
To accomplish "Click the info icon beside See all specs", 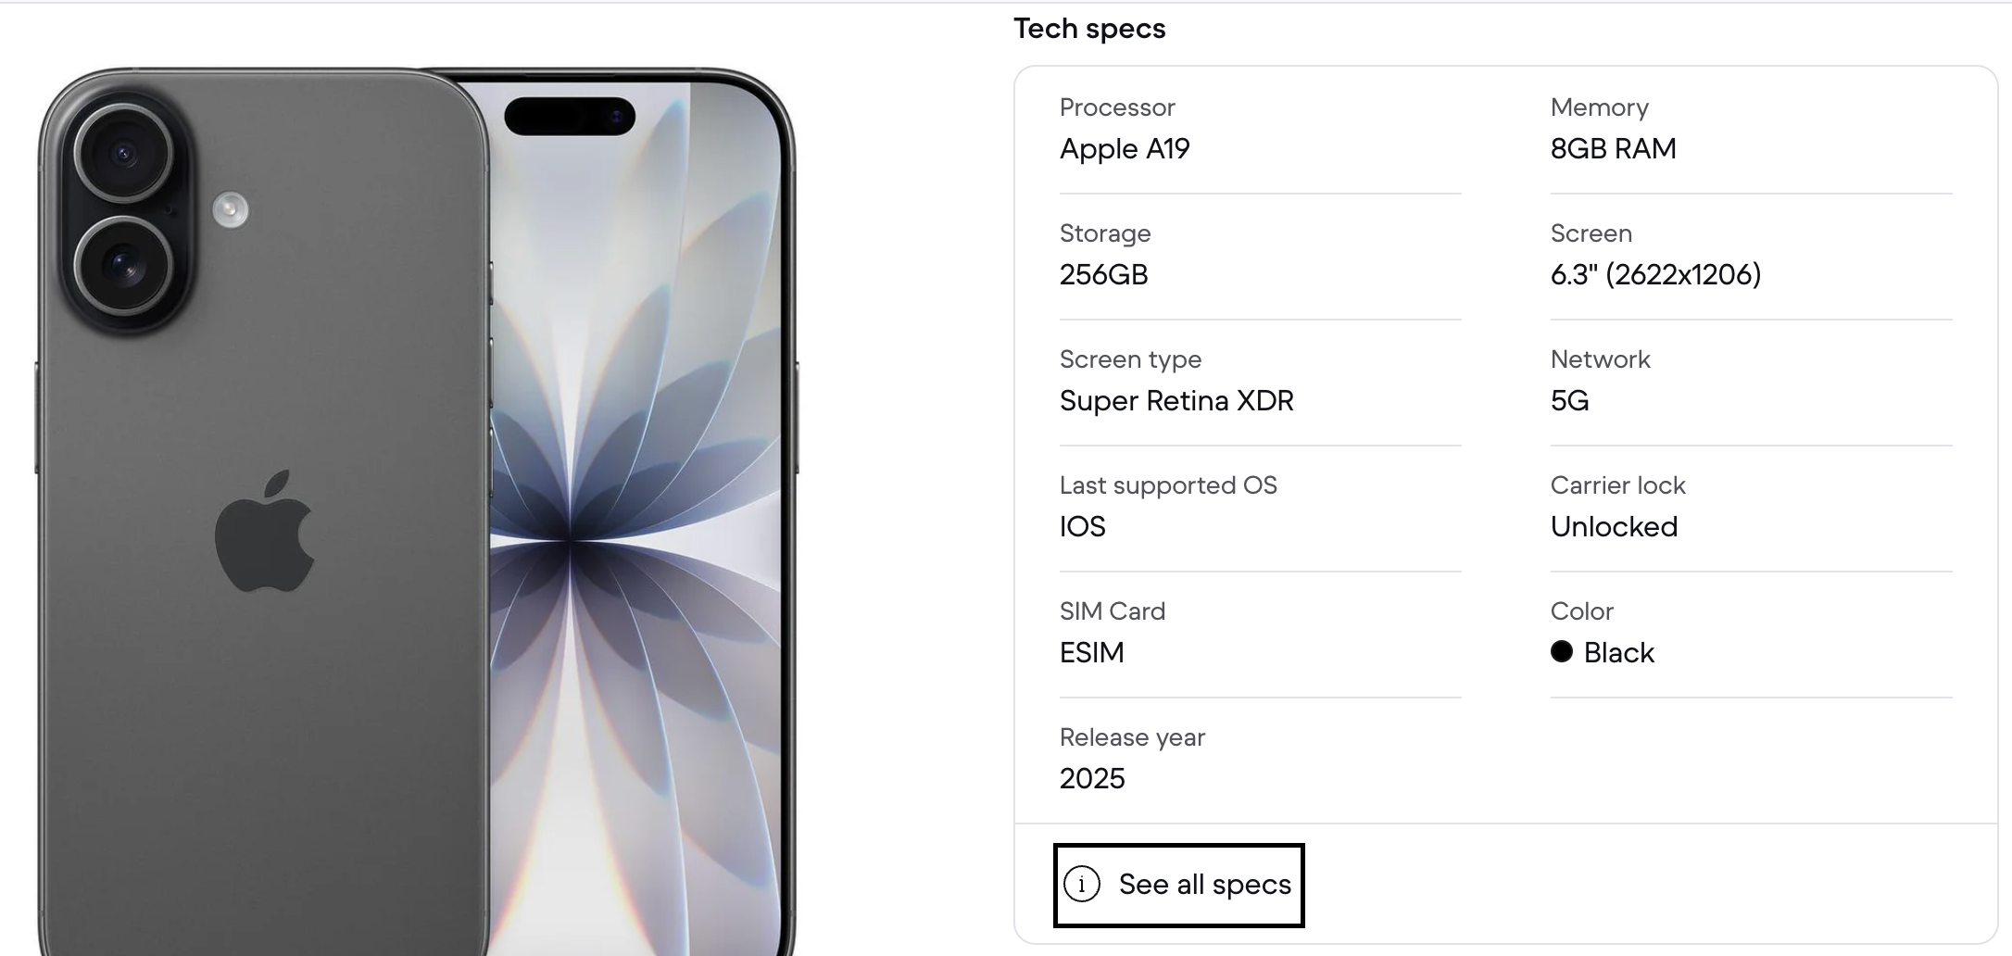I will 1082,884.
